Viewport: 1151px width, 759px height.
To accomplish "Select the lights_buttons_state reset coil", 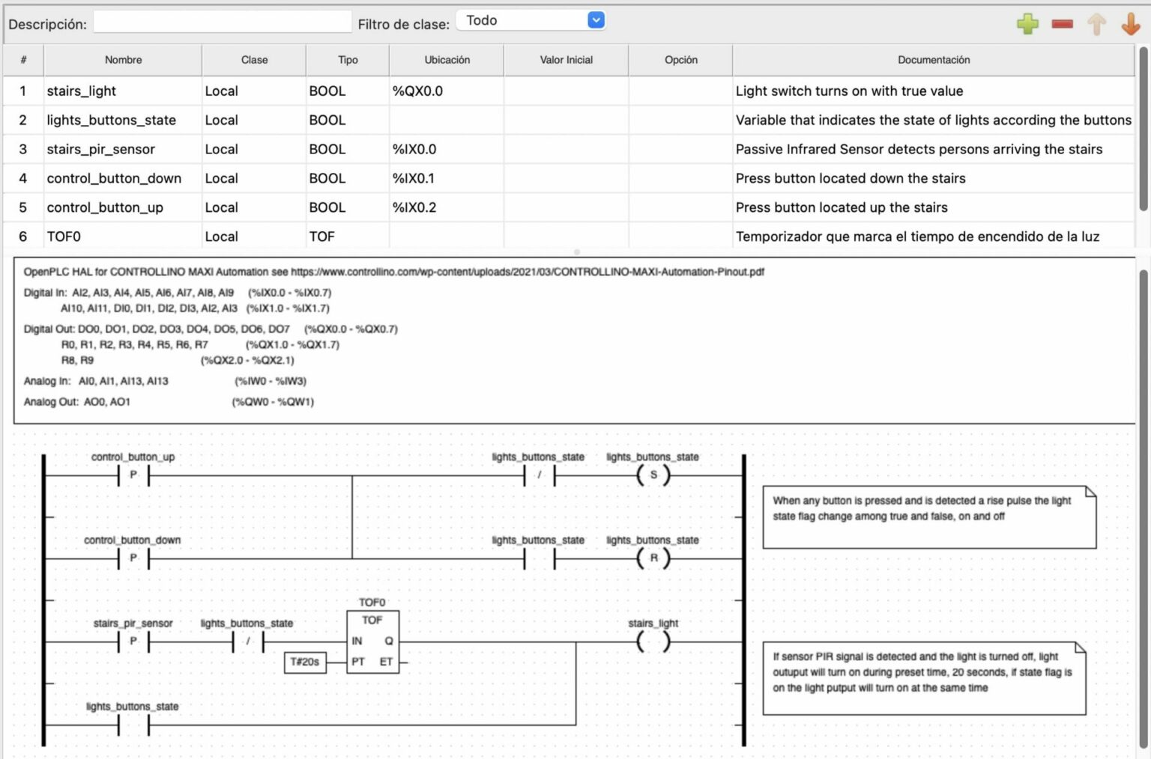I will tap(653, 558).
